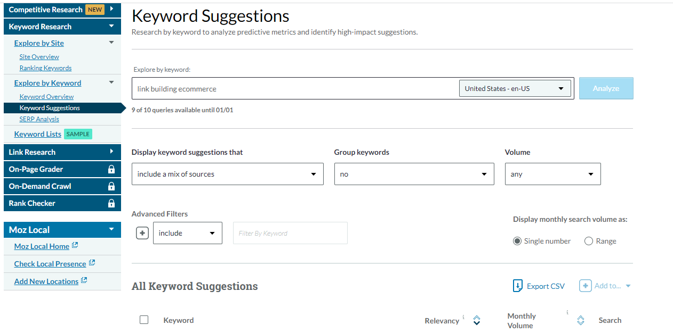Sort table by Monthly Volume arrows
The width and height of the screenshot is (673, 333).
(581, 320)
